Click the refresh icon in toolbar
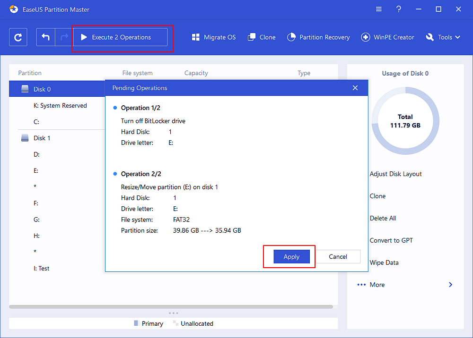Screen dimensions: 473x338 18,37
